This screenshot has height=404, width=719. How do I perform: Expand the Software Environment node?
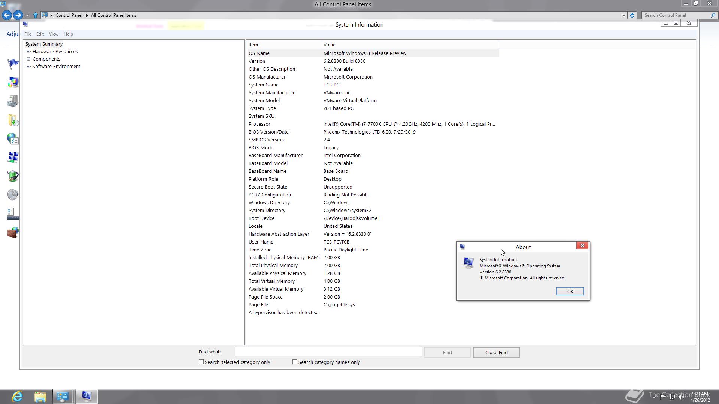coord(28,67)
